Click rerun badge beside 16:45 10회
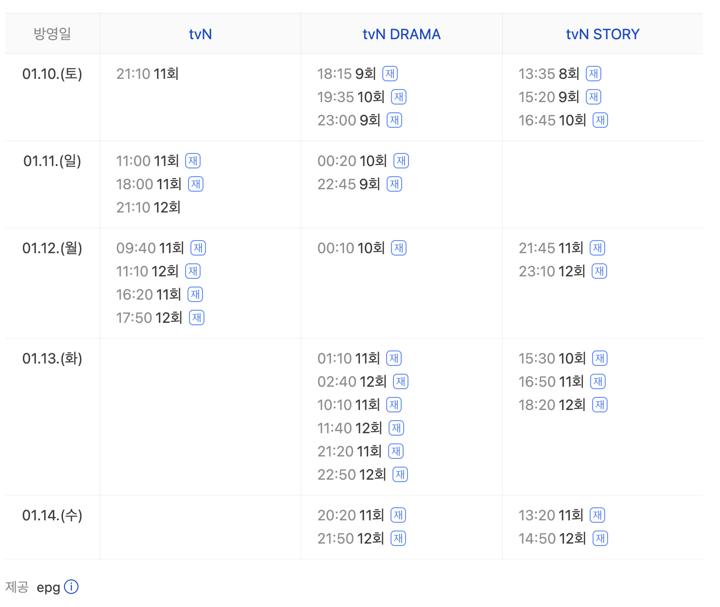Screen dimensions: 720x607 pyautogui.click(x=600, y=120)
